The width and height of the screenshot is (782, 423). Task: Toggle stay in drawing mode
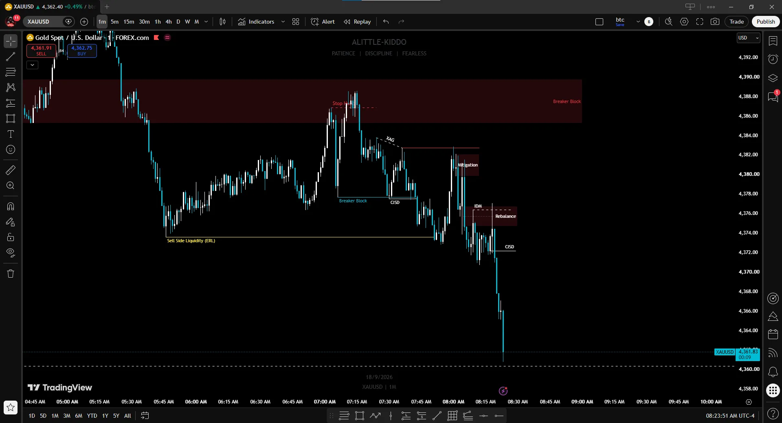pos(11,222)
